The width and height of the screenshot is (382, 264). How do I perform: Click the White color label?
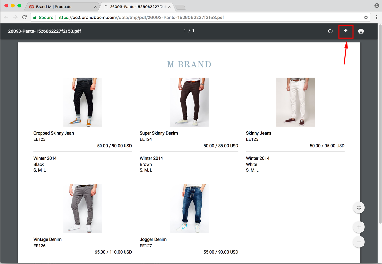(251, 164)
